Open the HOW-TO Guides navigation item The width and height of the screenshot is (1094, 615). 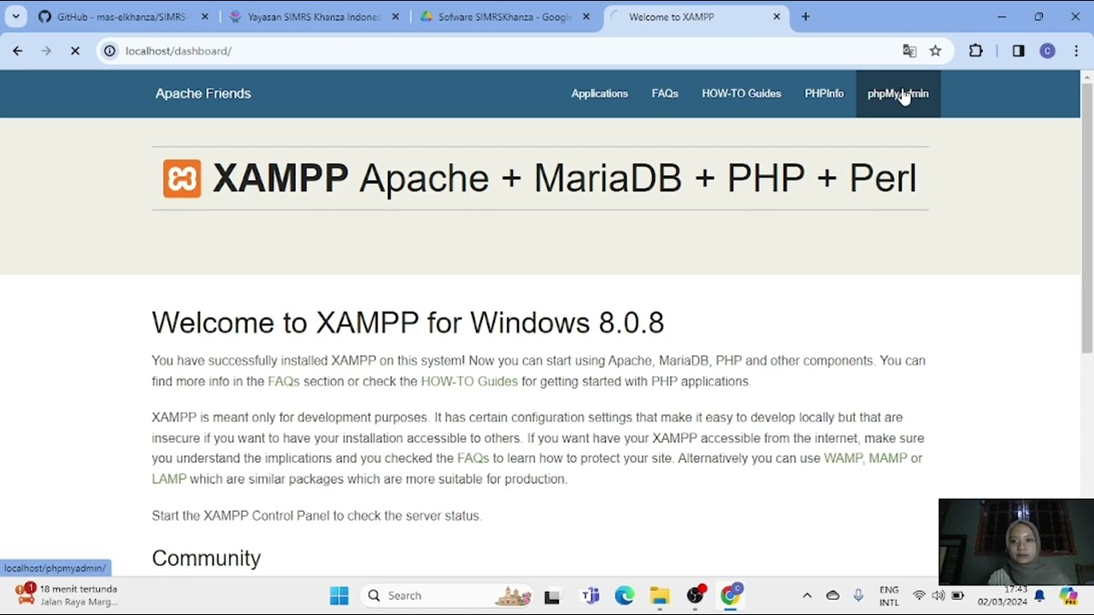pos(742,94)
